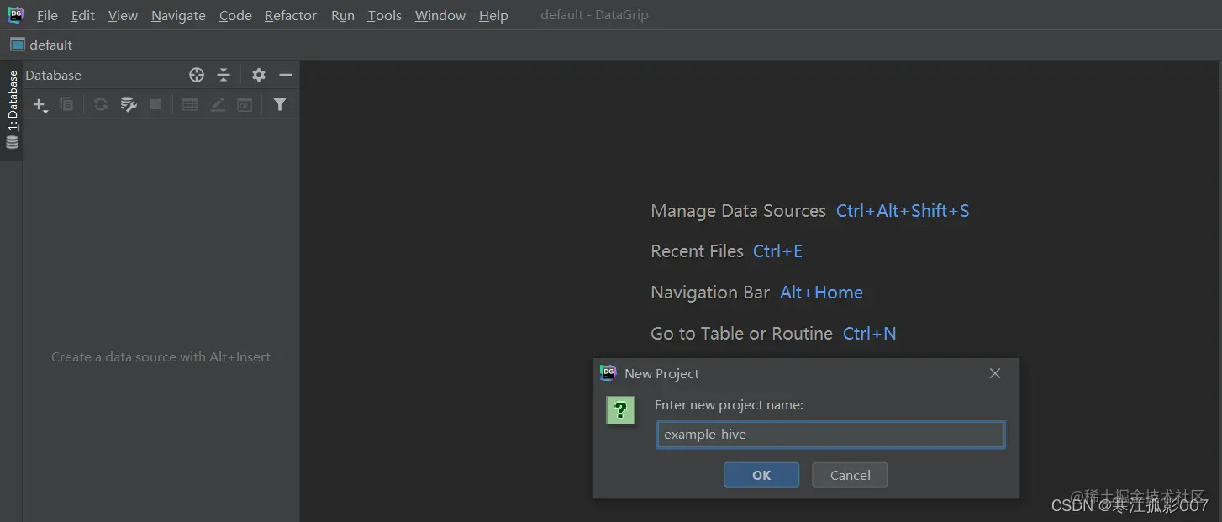Confirm with the OK button

coord(761,475)
